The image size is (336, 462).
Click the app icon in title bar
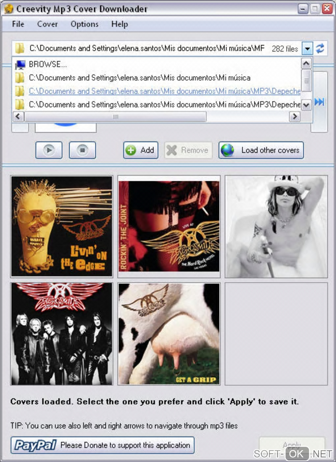[9, 9]
